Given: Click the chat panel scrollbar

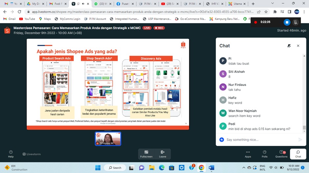Looking at the screenshot, I should (304, 128).
